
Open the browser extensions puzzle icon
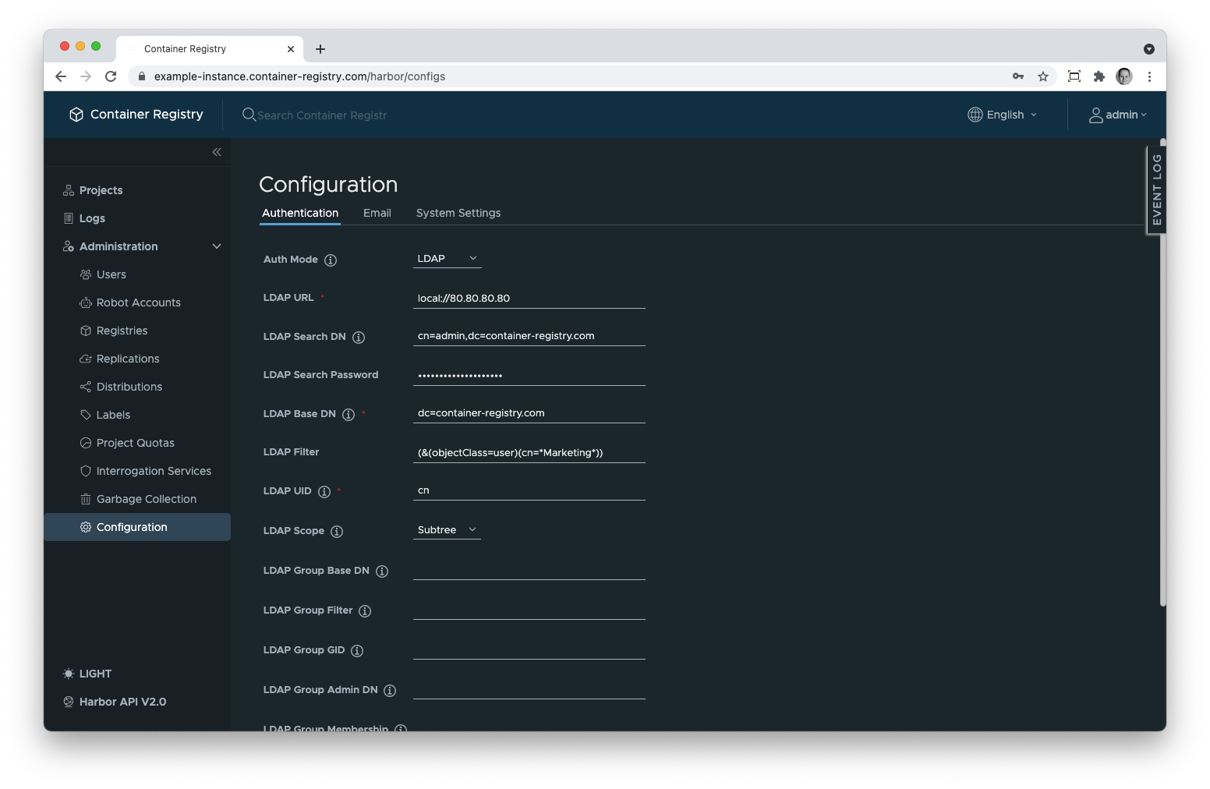tap(1099, 76)
